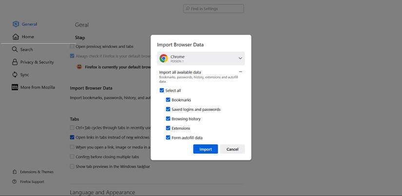The height and width of the screenshot is (196, 402).
Task: Click the Privacy & Security lock icon
Action: (16, 62)
